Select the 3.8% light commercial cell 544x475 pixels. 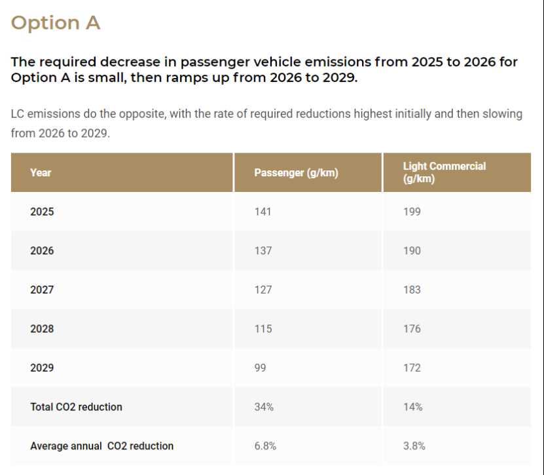pos(414,446)
